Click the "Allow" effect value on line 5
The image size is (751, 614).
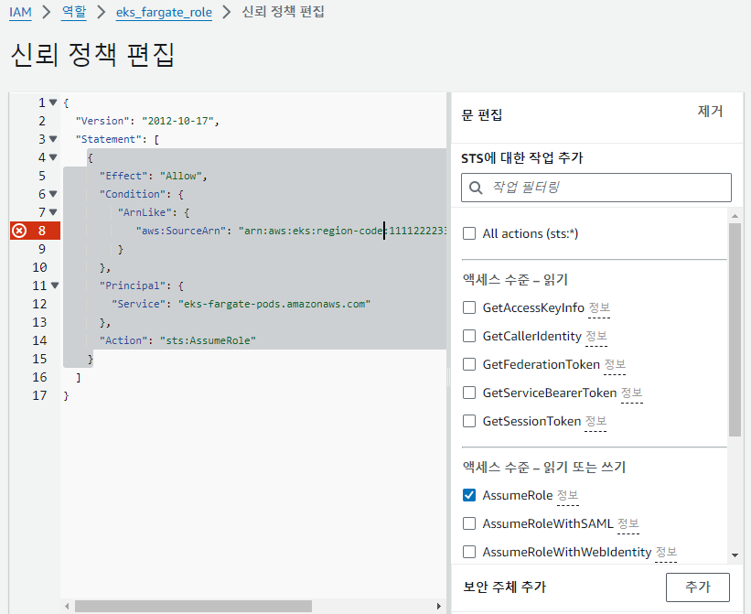(x=180, y=177)
